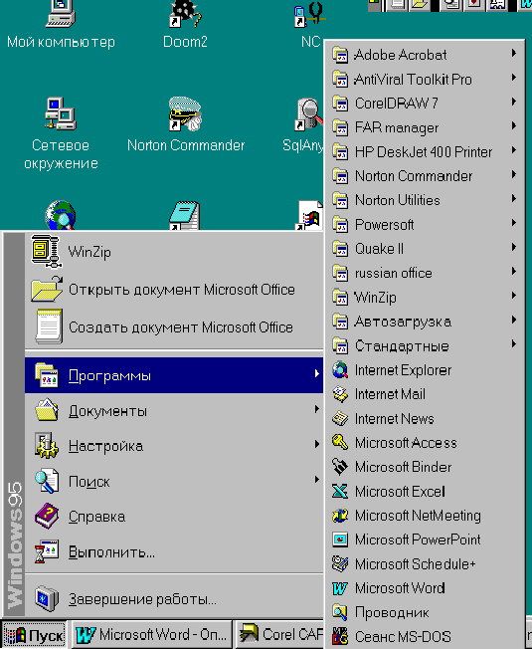Image resolution: width=532 pixels, height=649 pixels.
Task: Click the Программы folder icon
Action: [47, 374]
